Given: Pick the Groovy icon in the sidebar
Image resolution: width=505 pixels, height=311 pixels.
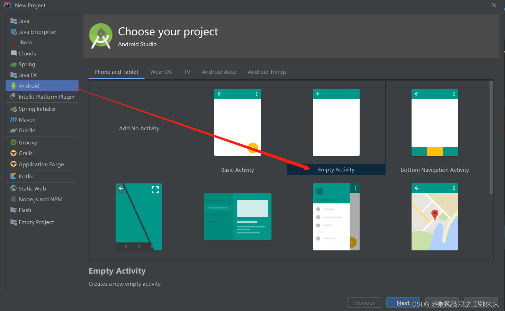Looking at the screenshot, I should click(x=13, y=143).
